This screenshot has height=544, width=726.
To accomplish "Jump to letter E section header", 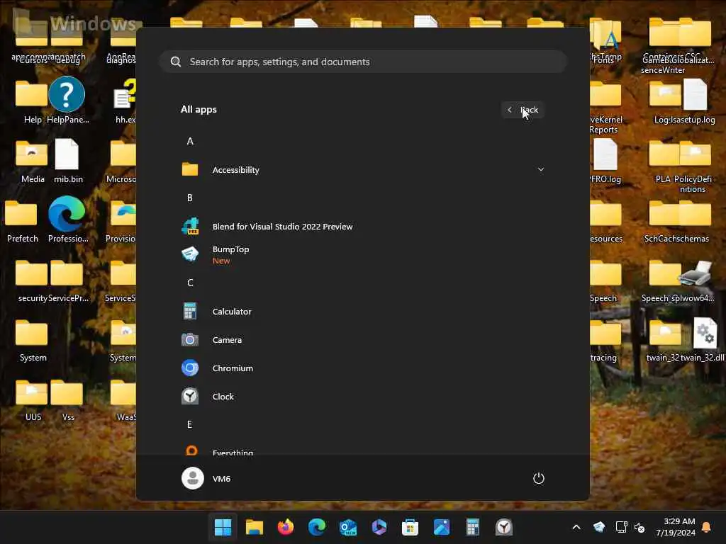I will [190, 425].
